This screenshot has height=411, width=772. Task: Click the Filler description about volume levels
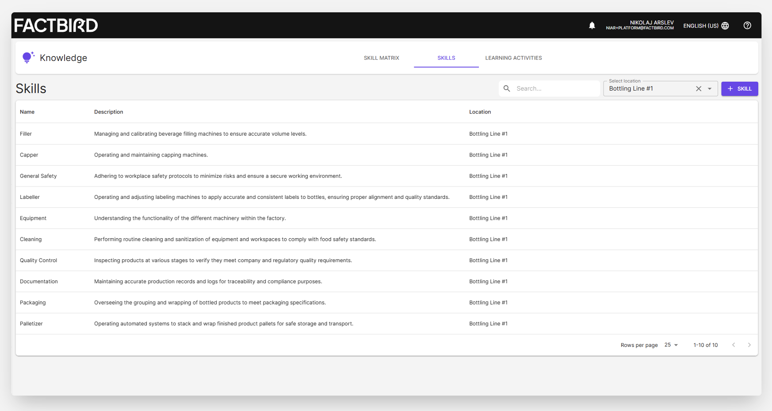pos(200,133)
